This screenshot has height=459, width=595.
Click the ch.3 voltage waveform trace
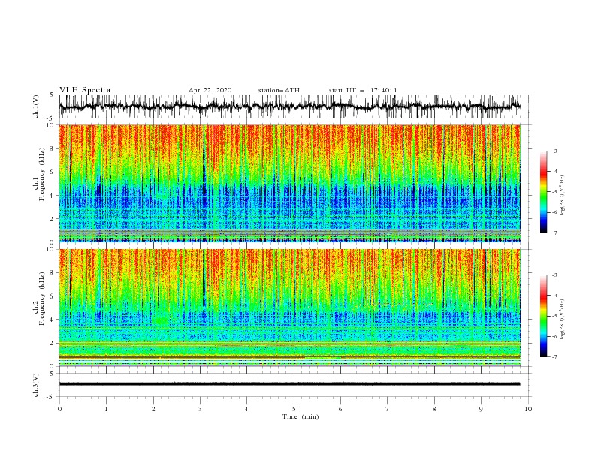point(289,384)
